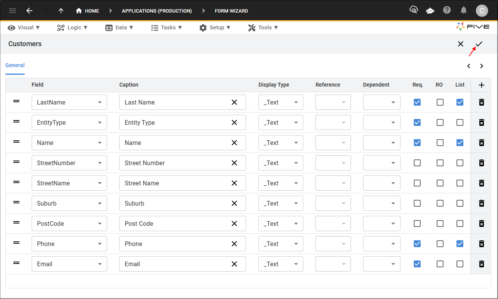Go to previous wizard page chevron
This screenshot has width=498, height=299.
[469, 66]
